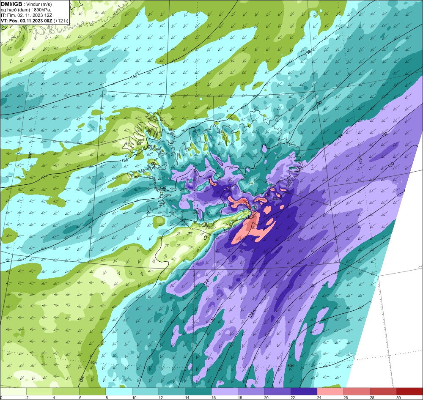The width and height of the screenshot is (423, 400).
Task: Click the legend scale value '28'
Action: pyautogui.click(x=372, y=397)
